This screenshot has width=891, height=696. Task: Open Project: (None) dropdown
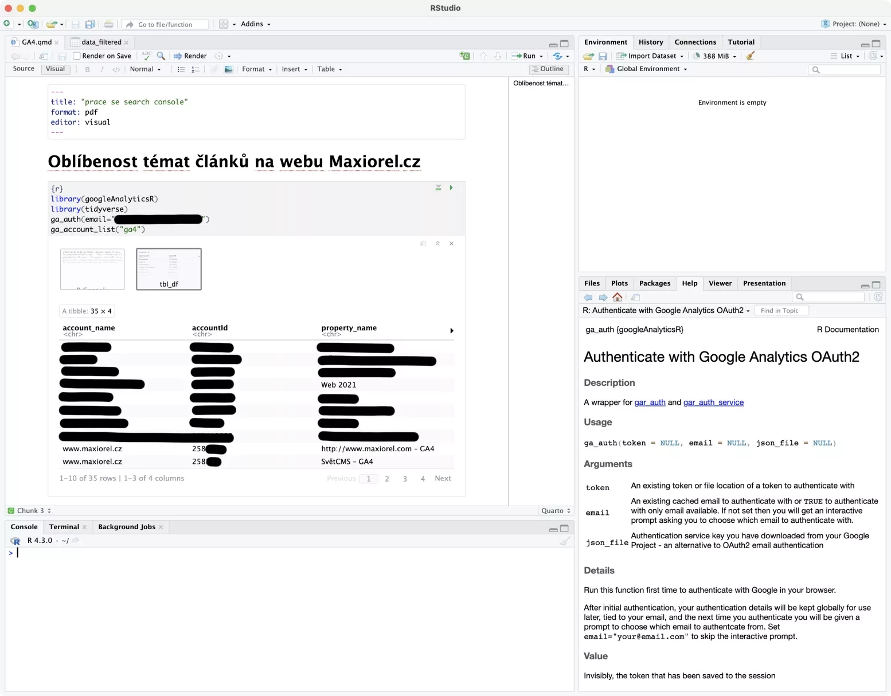[854, 24]
